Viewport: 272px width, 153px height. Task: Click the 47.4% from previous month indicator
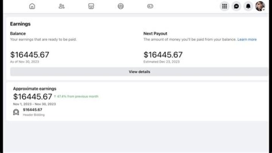point(76,96)
